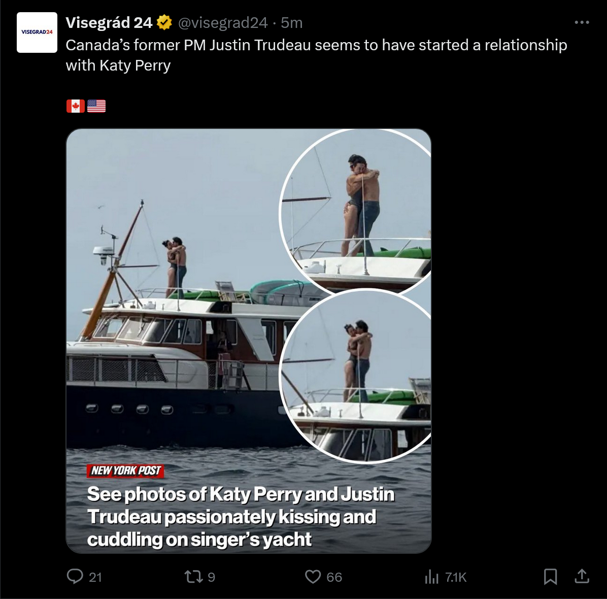The height and width of the screenshot is (599, 607).
Task: Open the 5m timestamp permalink
Action: tap(291, 22)
